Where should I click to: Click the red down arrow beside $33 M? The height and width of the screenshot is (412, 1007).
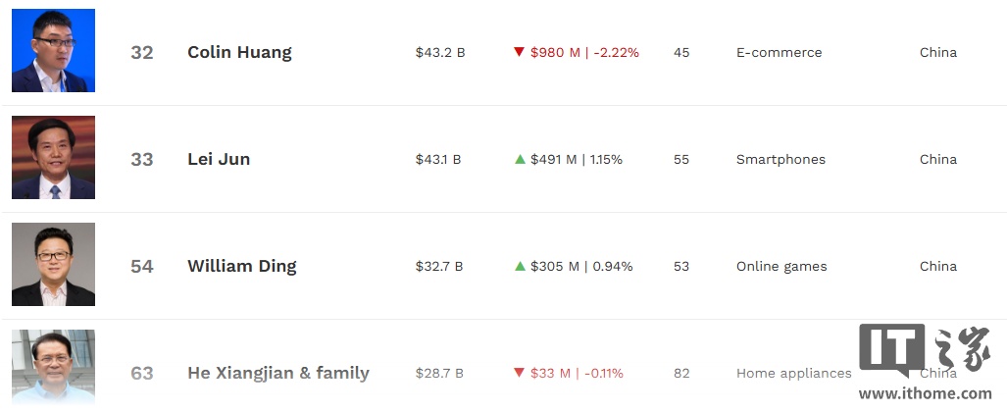[x=520, y=373]
